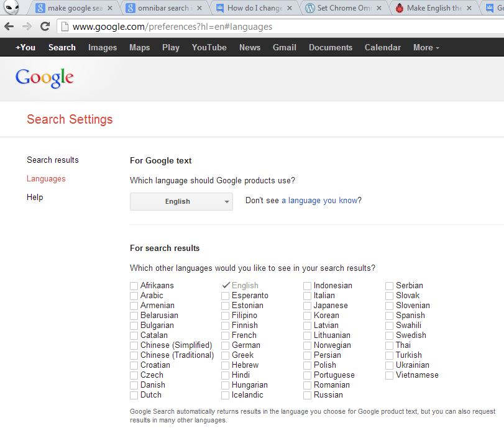Screen dimensions: 504x433
Task: Click ladybug favicon on 'Make English the' tab
Action: coord(400,8)
